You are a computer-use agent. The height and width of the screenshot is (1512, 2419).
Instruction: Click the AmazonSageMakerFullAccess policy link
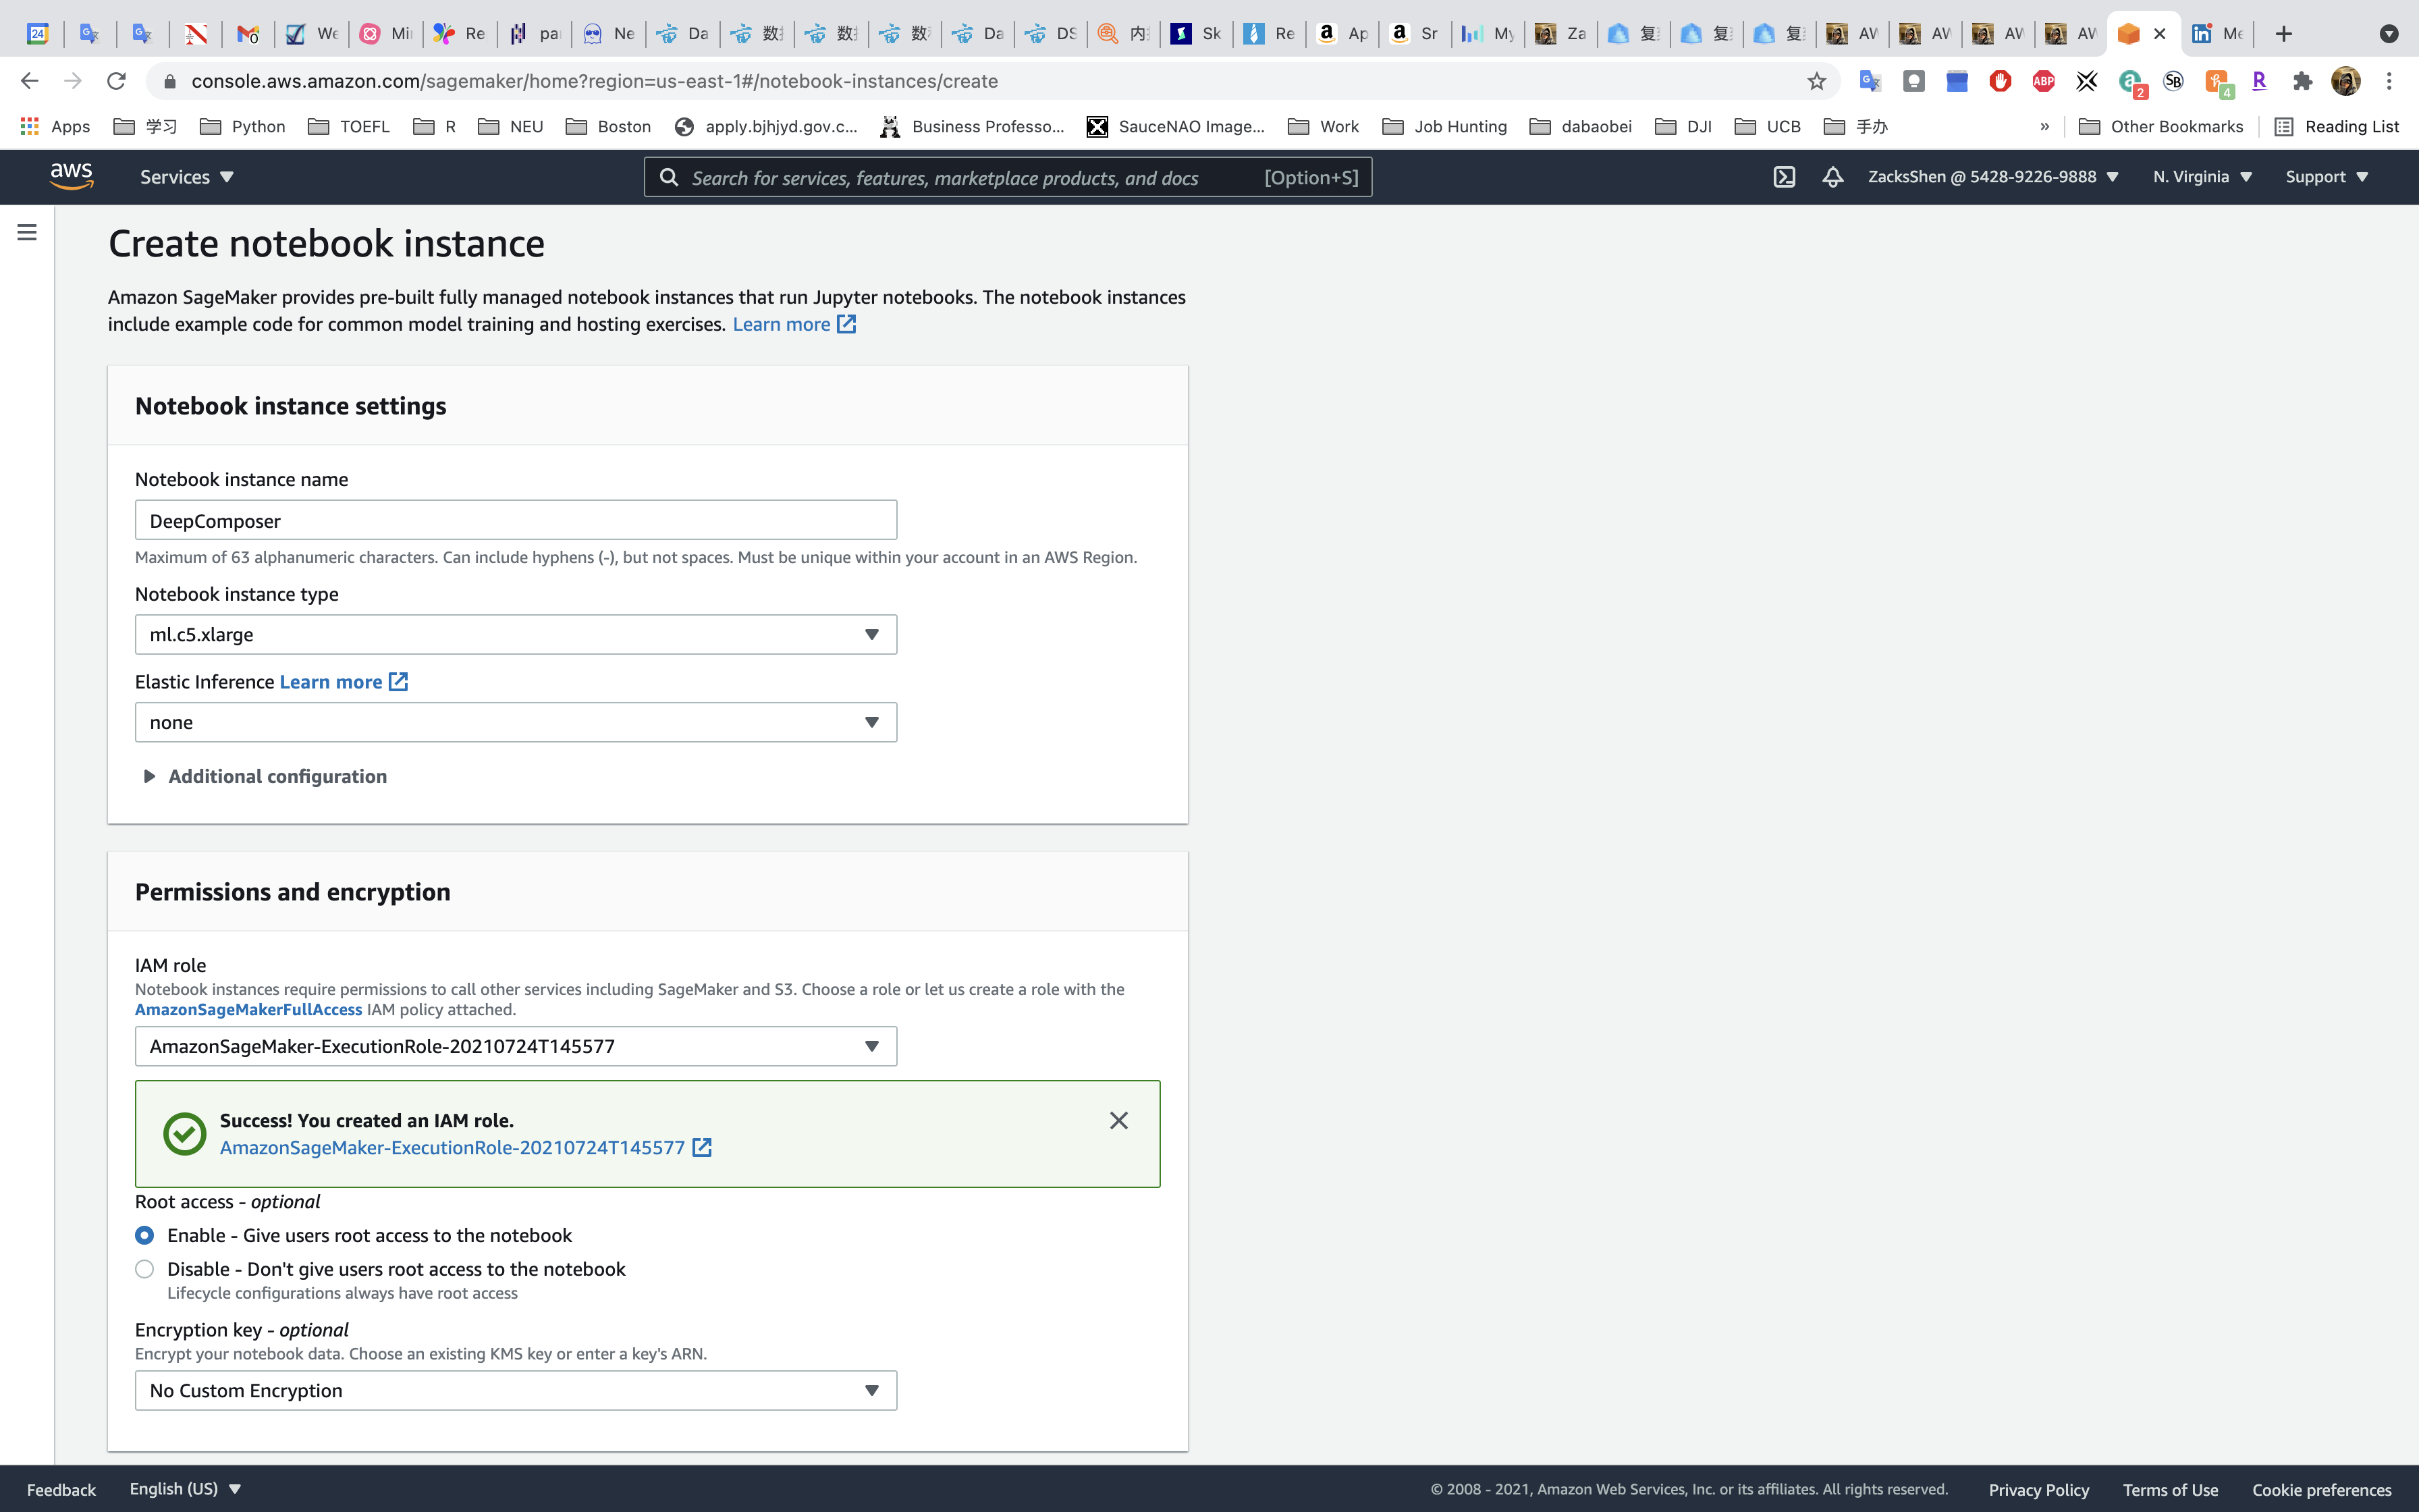pos(248,1010)
